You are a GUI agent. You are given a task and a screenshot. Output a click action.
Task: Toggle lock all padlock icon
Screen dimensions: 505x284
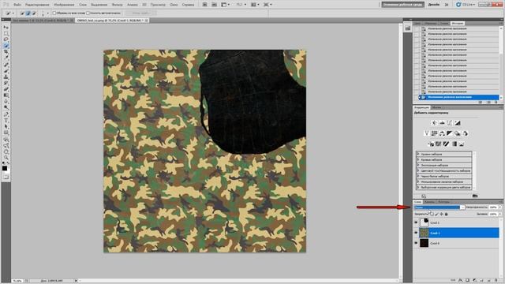(x=447, y=214)
